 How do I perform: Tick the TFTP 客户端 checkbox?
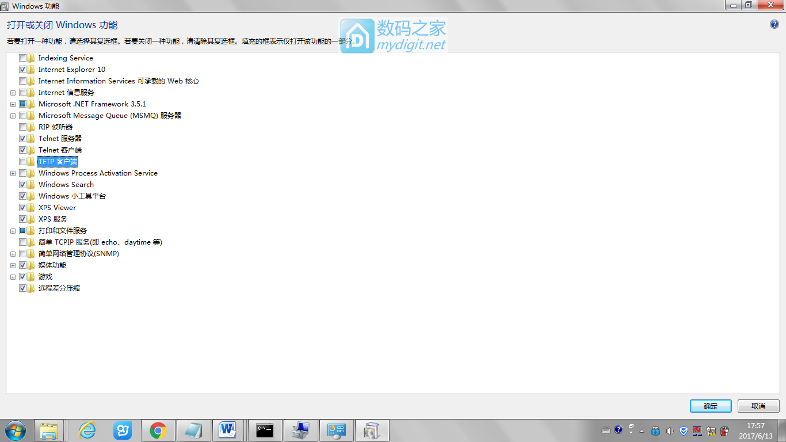click(x=23, y=162)
